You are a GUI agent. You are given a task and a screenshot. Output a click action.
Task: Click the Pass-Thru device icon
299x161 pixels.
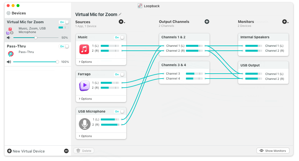(11, 54)
